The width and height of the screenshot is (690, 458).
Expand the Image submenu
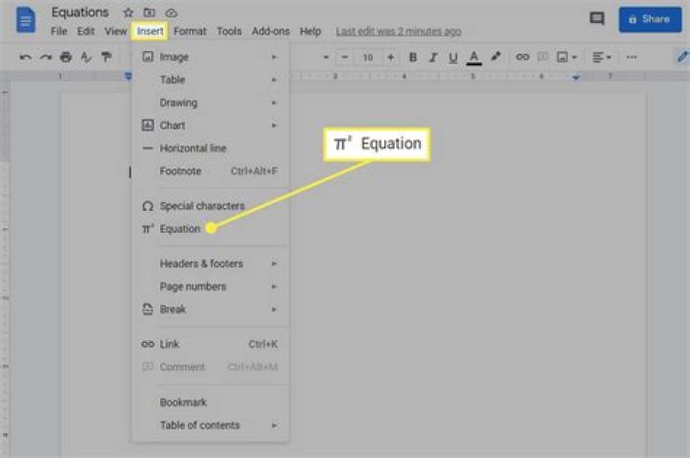point(210,57)
